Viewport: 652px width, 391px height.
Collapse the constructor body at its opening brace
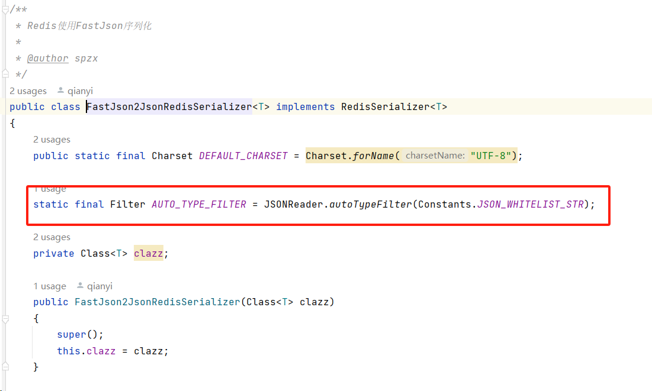[x=5, y=319]
